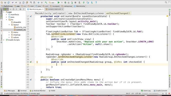Click the Paste toolbar icon

[x=27, y=2]
